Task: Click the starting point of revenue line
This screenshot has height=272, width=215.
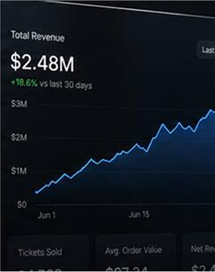Action: point(37,192)
